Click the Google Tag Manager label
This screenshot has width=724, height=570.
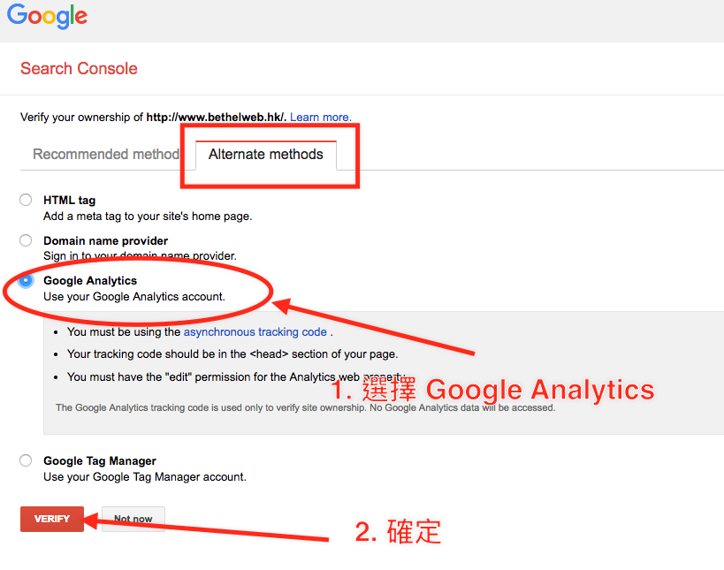(100, 460)
